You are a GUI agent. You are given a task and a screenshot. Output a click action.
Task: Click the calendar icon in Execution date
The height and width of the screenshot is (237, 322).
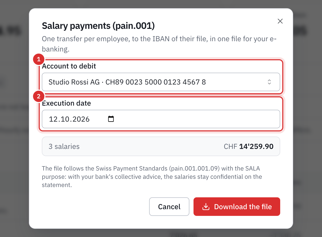click(111, 119)
